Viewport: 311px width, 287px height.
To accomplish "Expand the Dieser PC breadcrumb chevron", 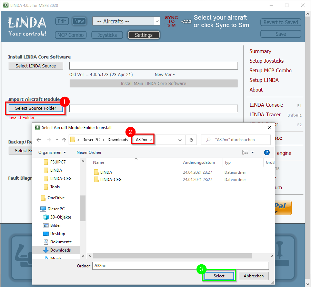I will tap(103, 140).
